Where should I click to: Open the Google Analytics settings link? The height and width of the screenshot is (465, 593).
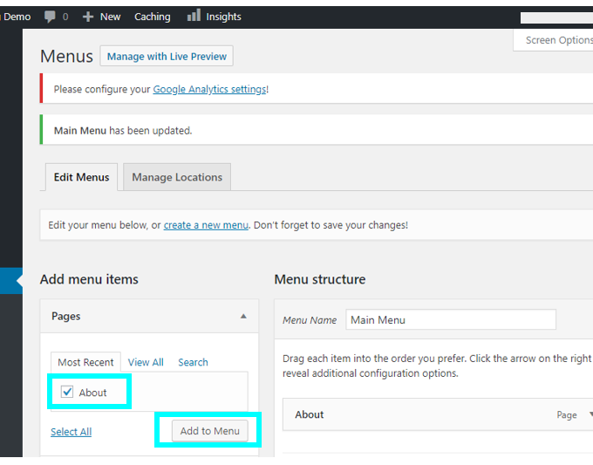(209, 89)
